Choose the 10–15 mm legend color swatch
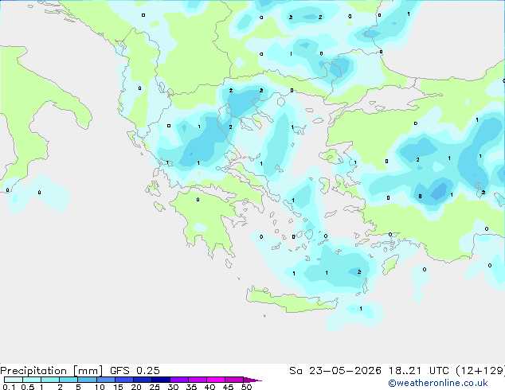 (x=105, y=380)
